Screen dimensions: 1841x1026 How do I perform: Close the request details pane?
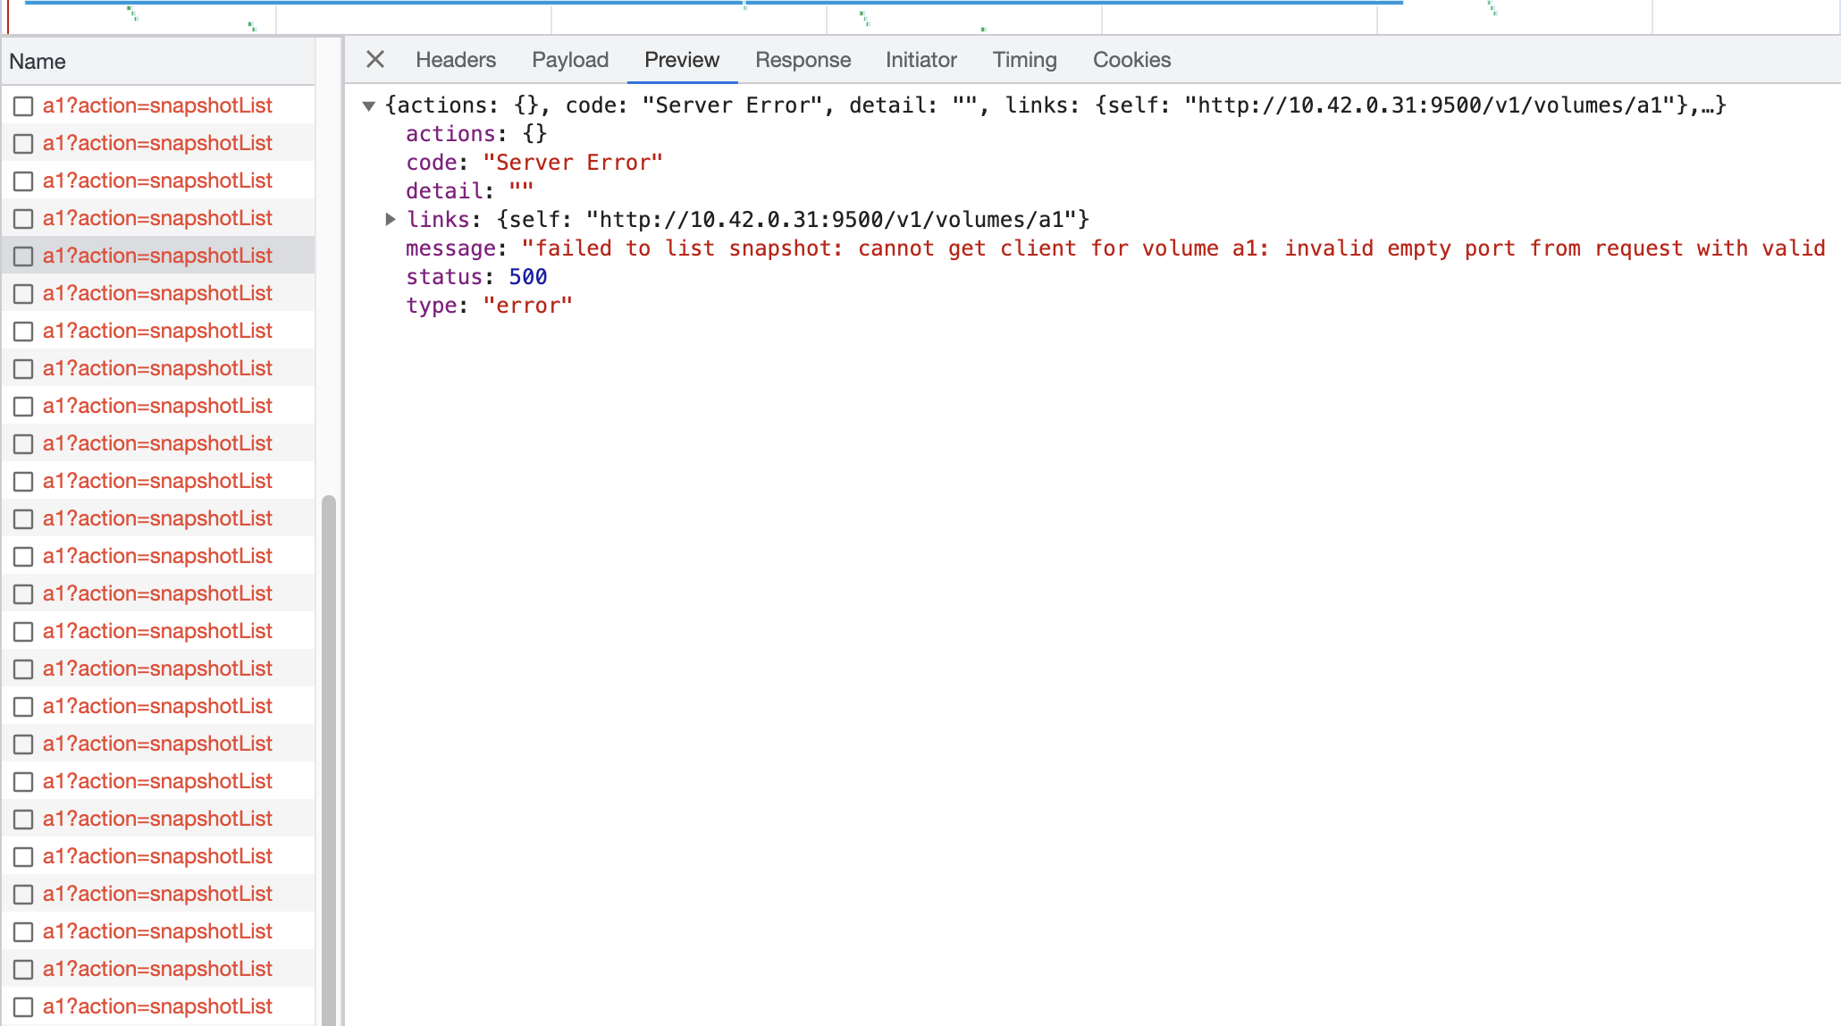[374, 59]
